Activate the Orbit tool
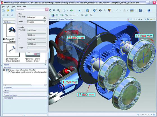Screen dimensions: 157x117 [64, 10]
